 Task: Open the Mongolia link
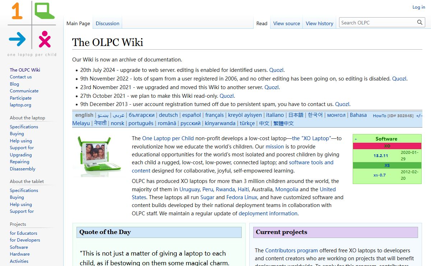[x=287, y=189]
